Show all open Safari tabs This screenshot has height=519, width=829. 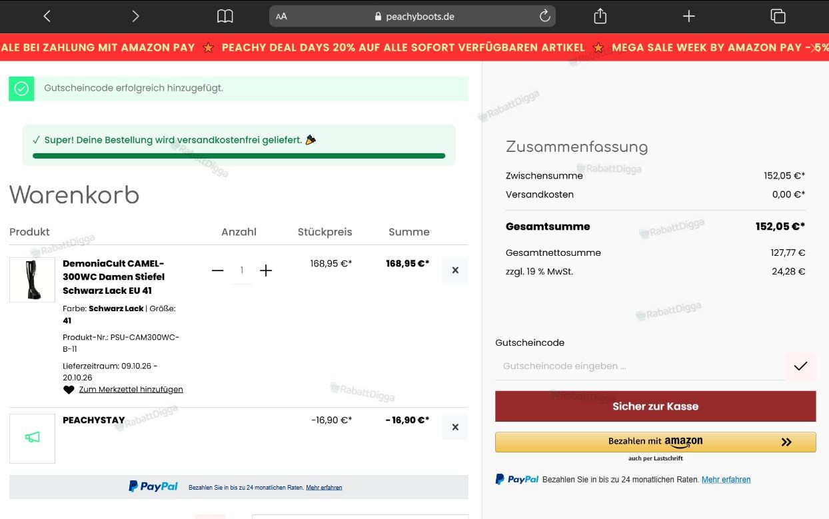pos(778,16)
